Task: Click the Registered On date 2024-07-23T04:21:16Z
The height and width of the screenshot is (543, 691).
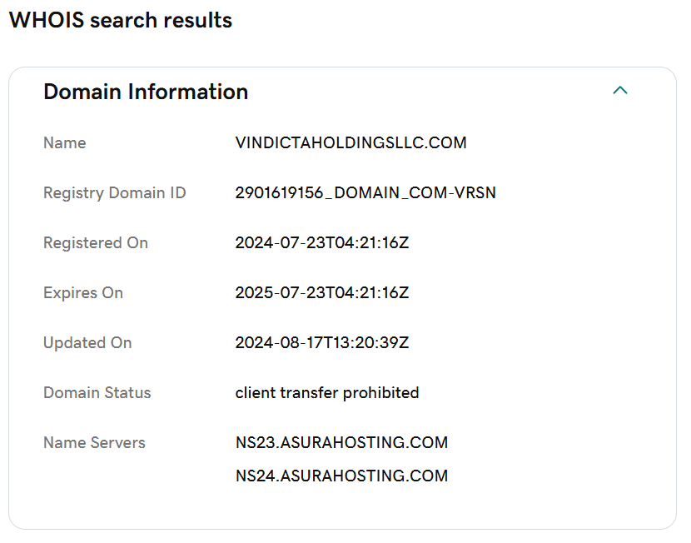Action: pyautogui.click(x=322, y=243)
